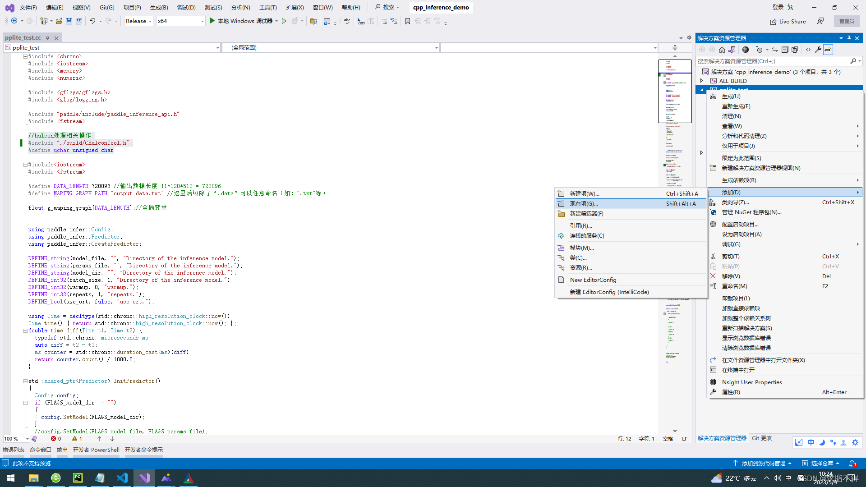Click the bookmark toggle icon in toolbar

tap(407, 21)
